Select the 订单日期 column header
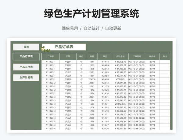Image resolution: width=183 pixels, height=140 pixels. tap(137, 57)
